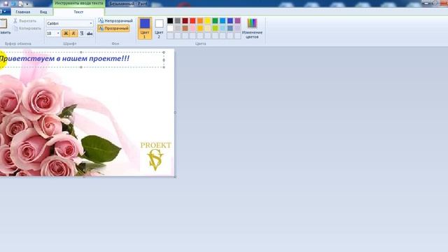Select Непрозрачный background option
The height and width of the screenshot is (252, 448).
pyautogui.click(x=115, y=21)
